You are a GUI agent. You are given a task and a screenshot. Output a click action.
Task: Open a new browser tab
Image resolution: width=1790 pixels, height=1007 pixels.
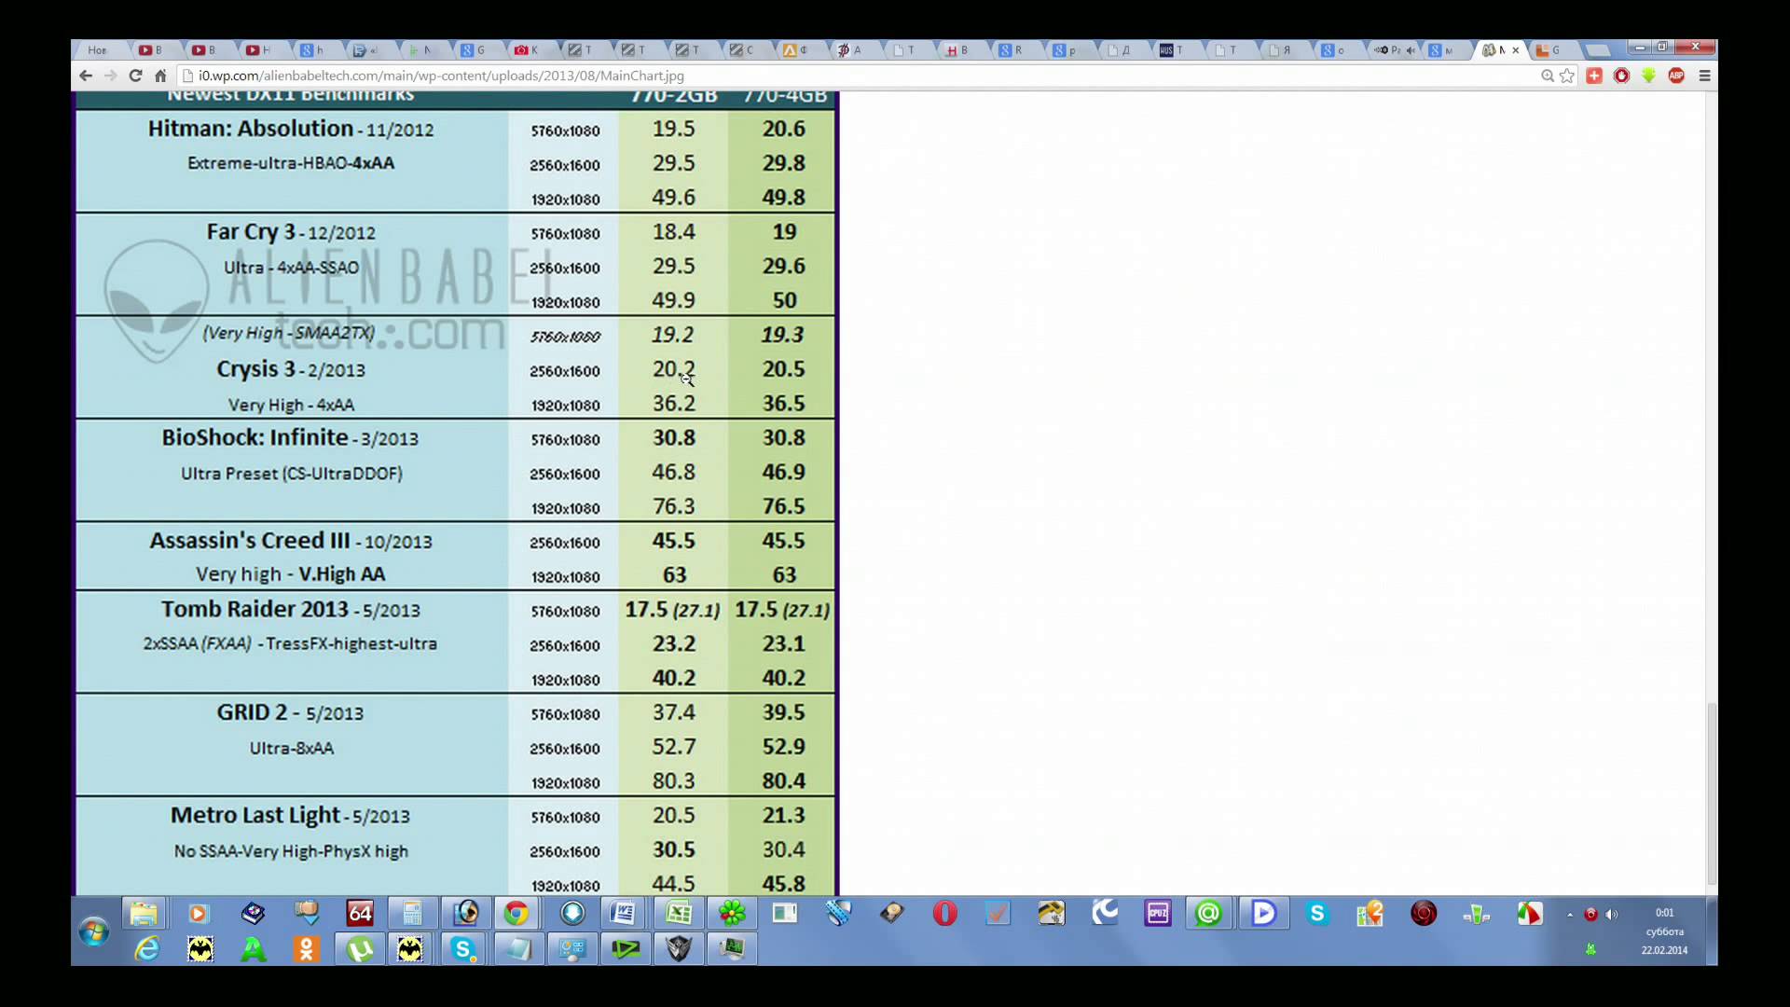pos(1596,50)
